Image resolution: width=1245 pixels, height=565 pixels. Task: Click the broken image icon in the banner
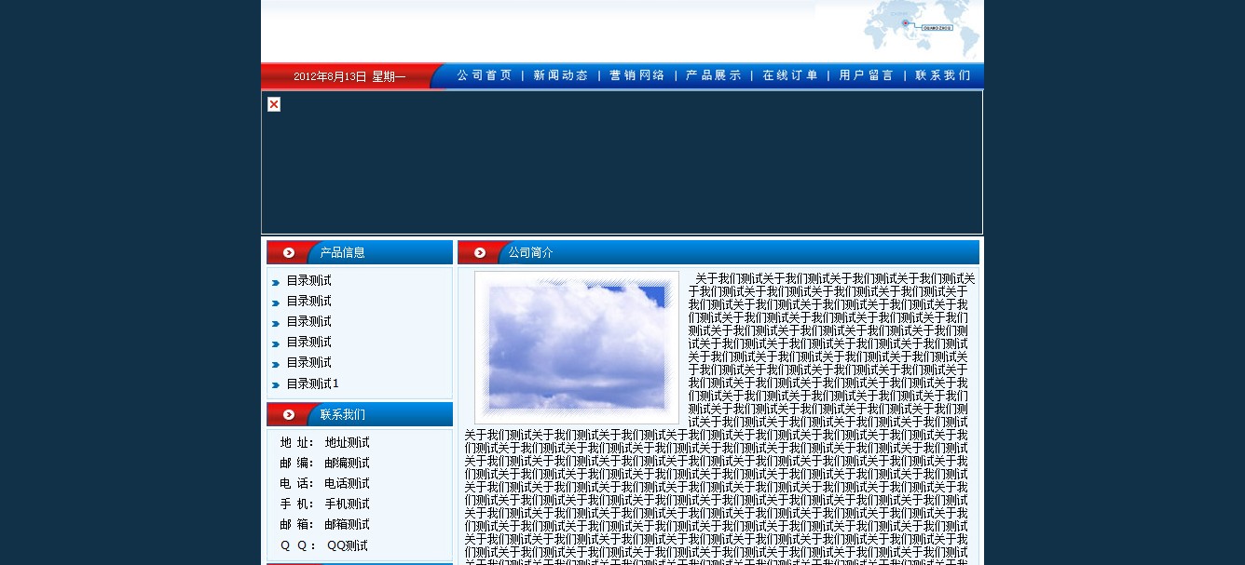(x=274, y=104)
